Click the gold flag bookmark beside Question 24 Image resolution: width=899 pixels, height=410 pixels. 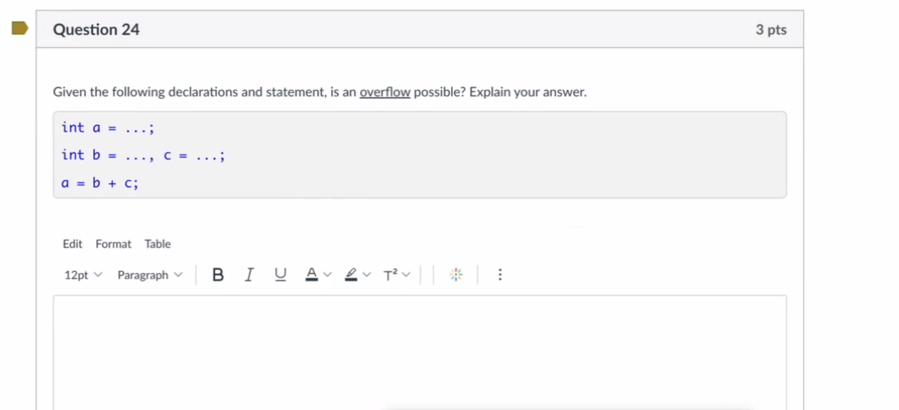20,28
